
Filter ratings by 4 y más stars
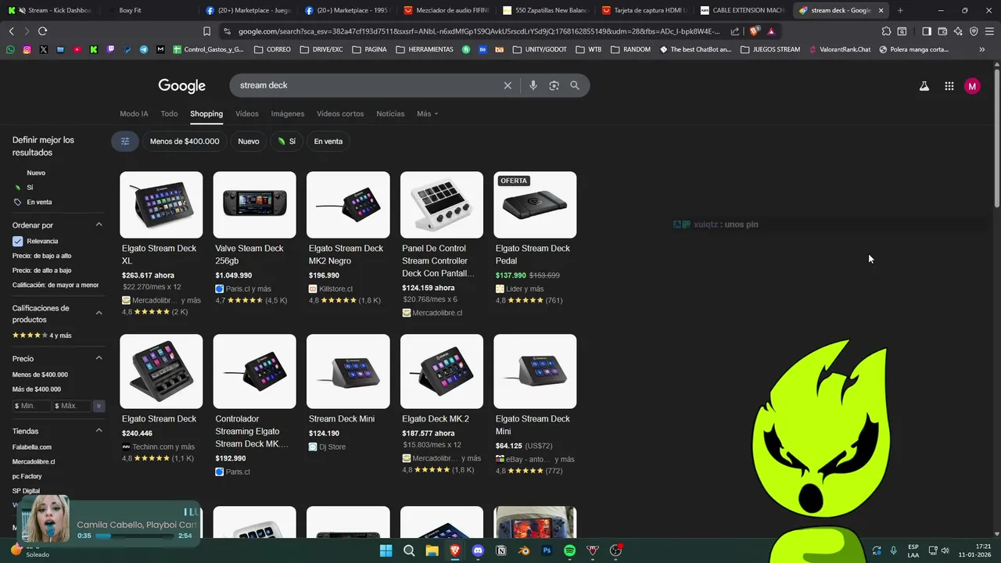pyautogui.click(x=41, y=335)
